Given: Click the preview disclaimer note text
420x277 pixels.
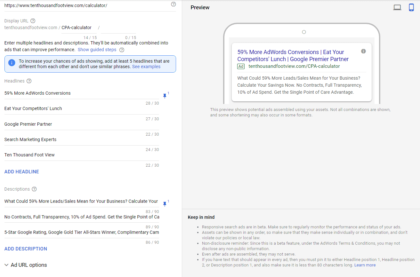Looking at the screenshot, I should (300, 112).
